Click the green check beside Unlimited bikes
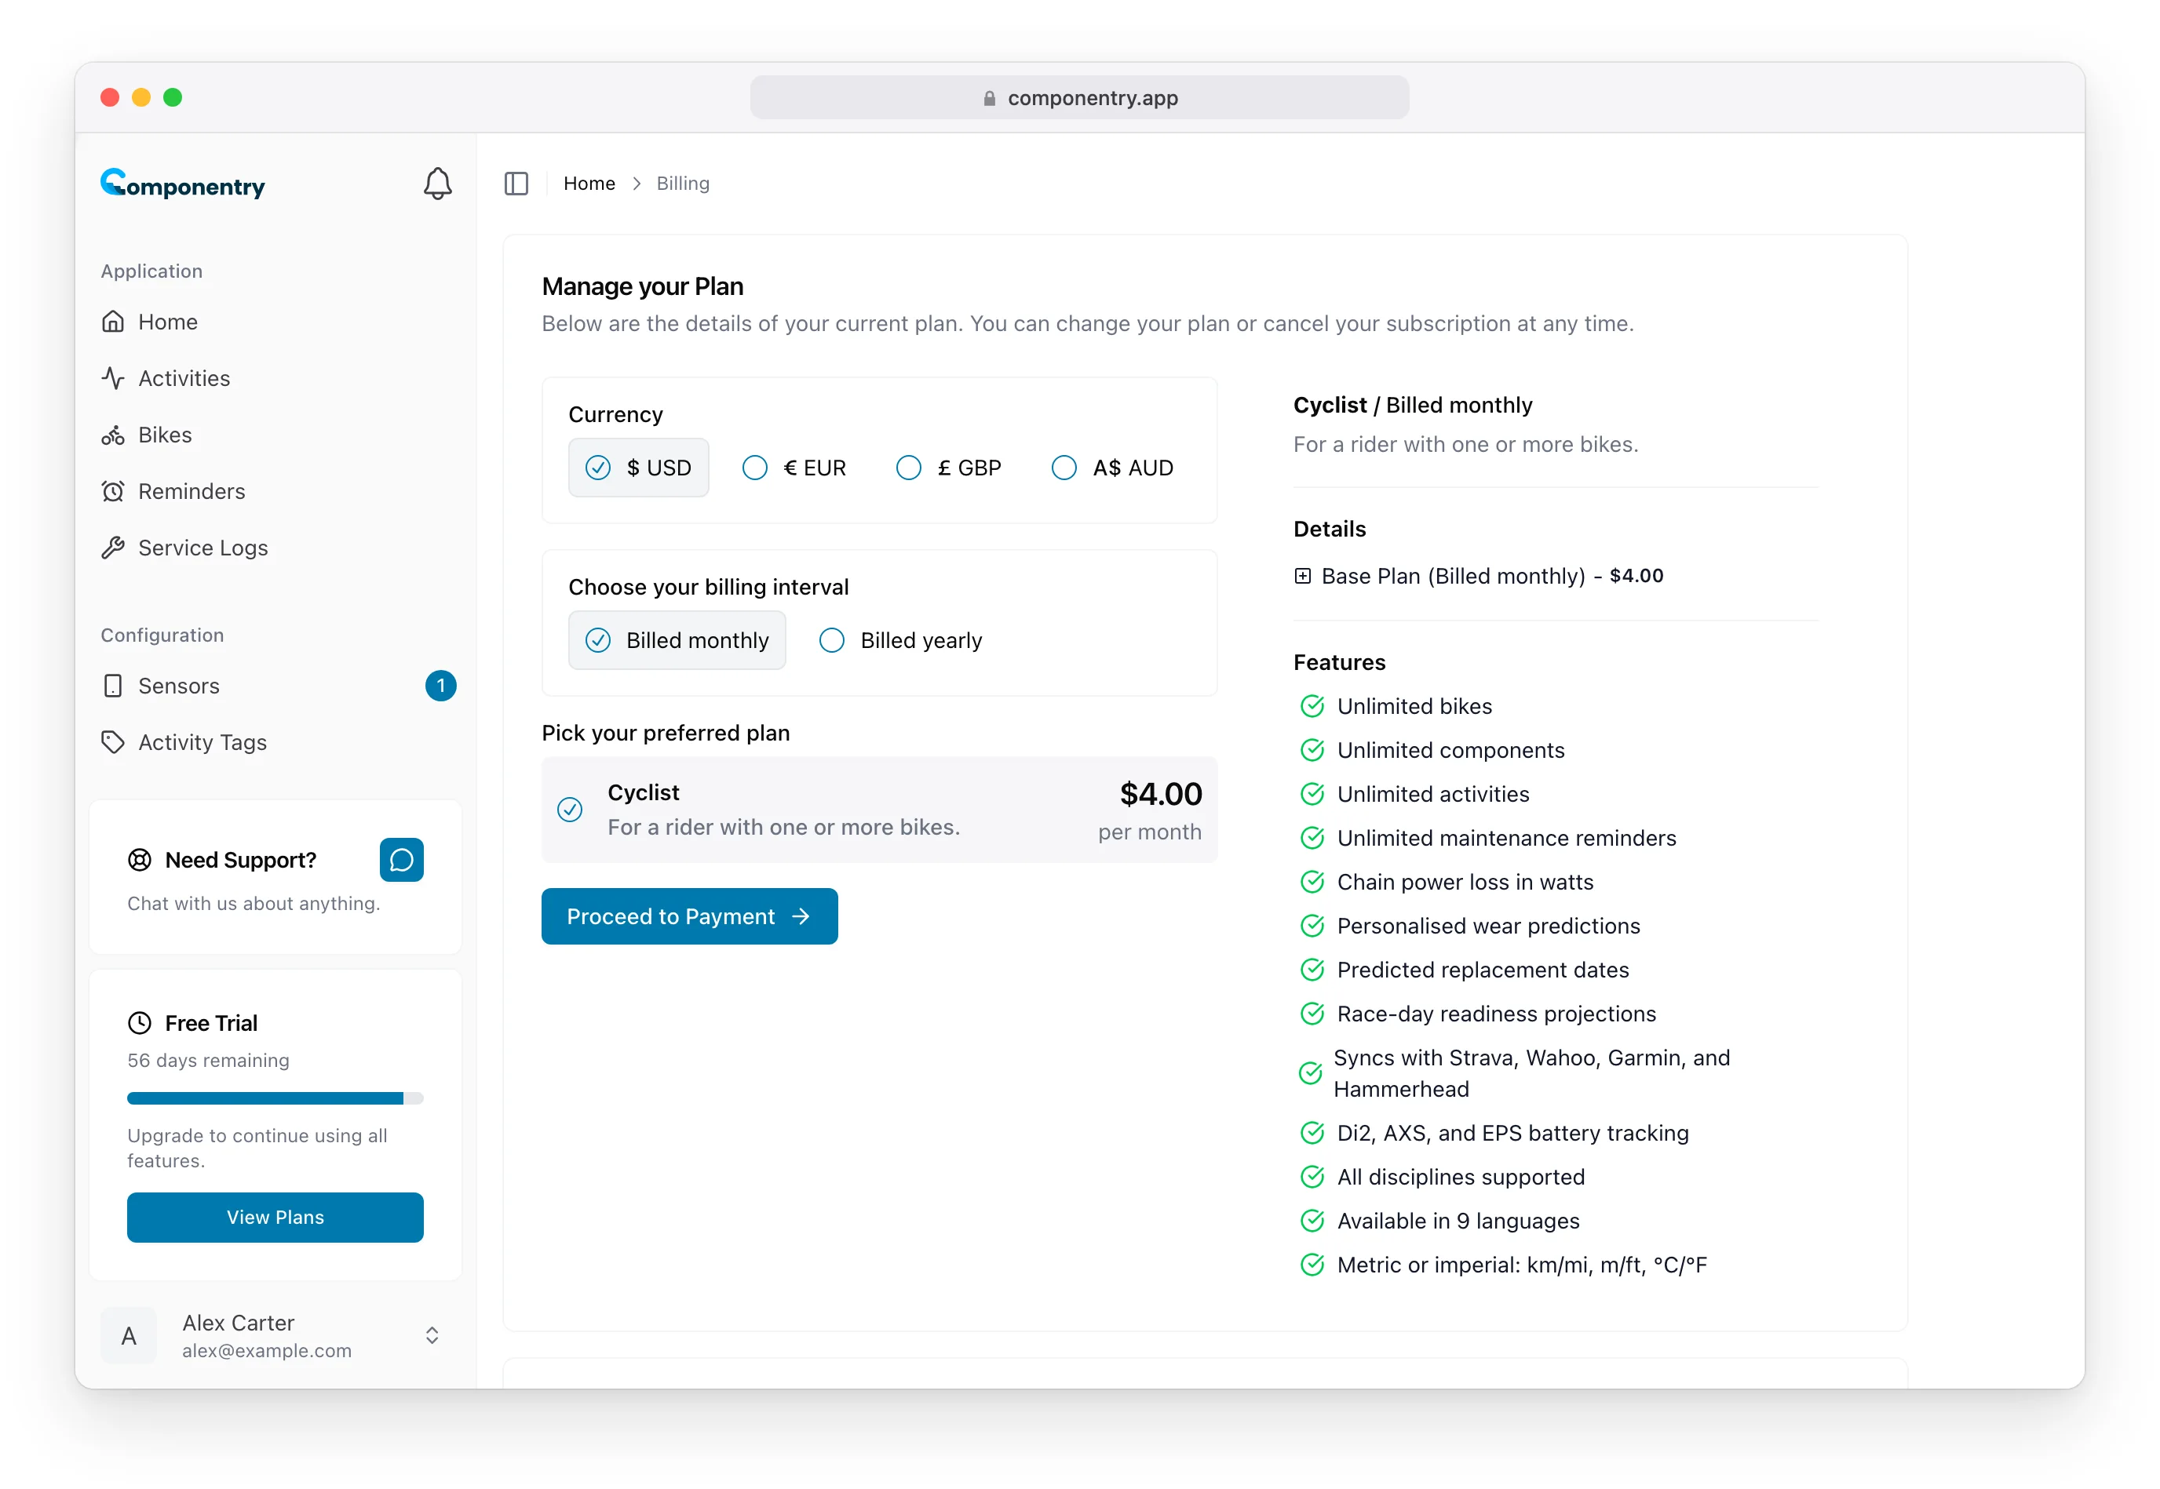Viewport: 2160px width, 1489px height. (x=1312, y=706)
